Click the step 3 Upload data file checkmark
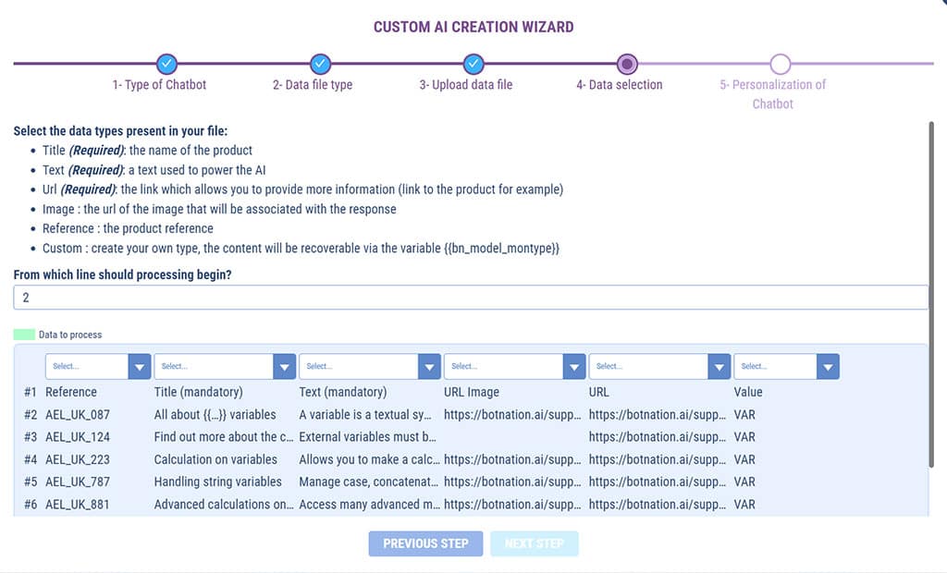Screen dimensions: 947x573 coord(473,64)
